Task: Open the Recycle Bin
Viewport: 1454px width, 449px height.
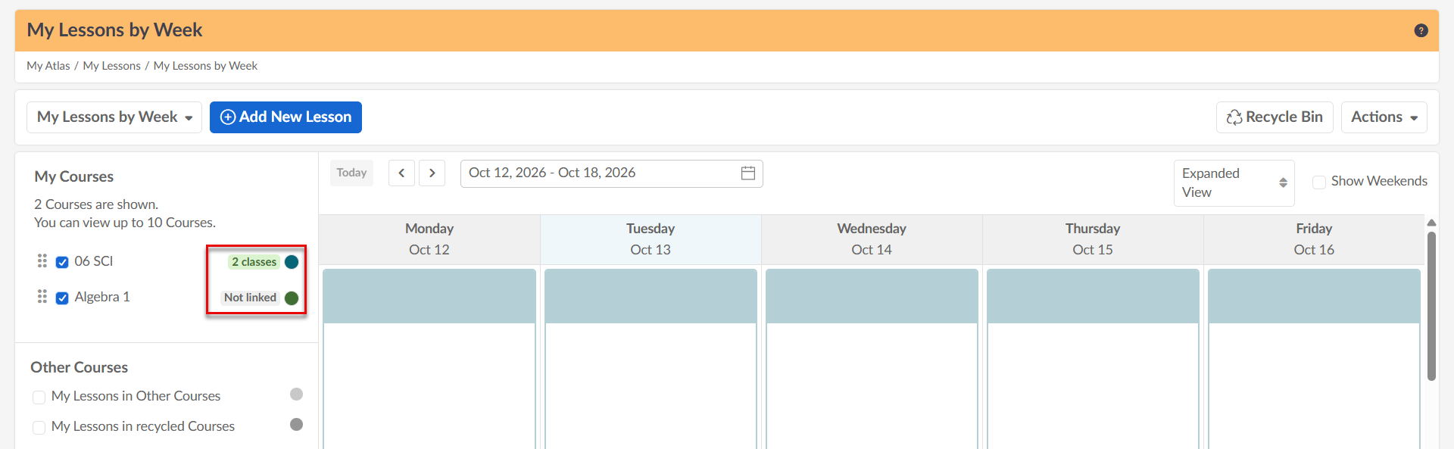Action: [x=1275, y=117]
